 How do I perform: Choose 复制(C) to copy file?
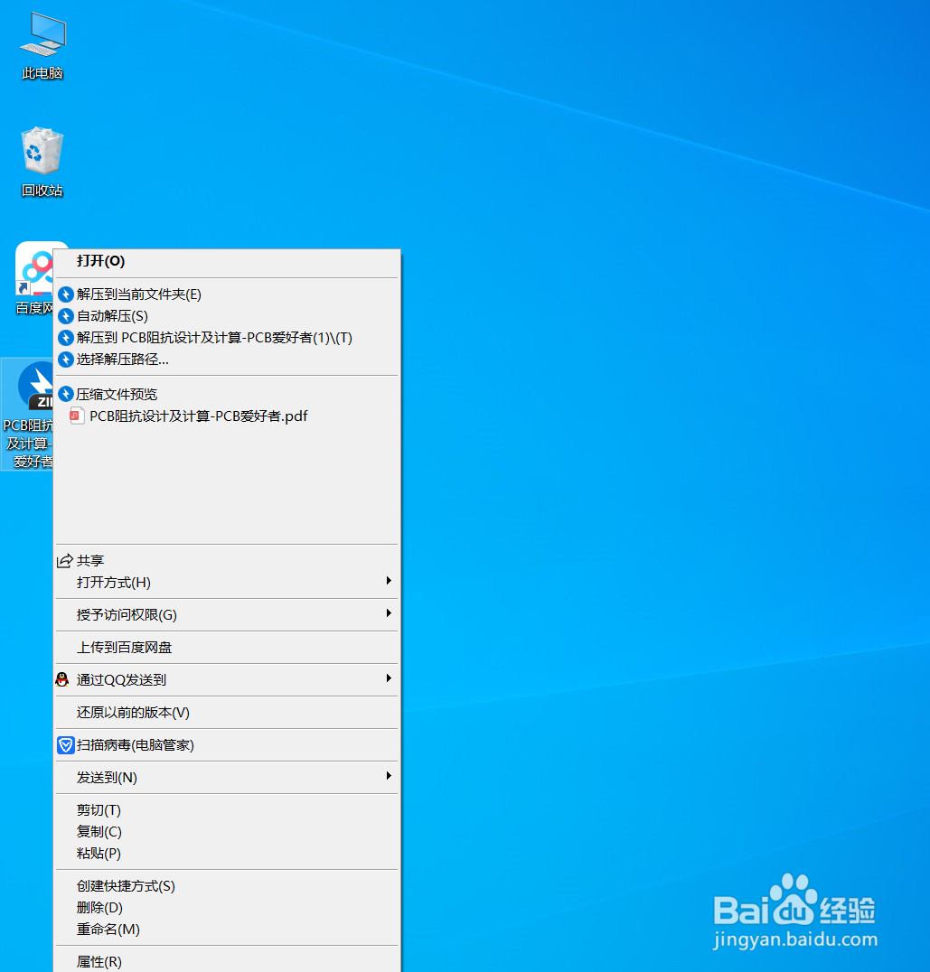[226, 832]
